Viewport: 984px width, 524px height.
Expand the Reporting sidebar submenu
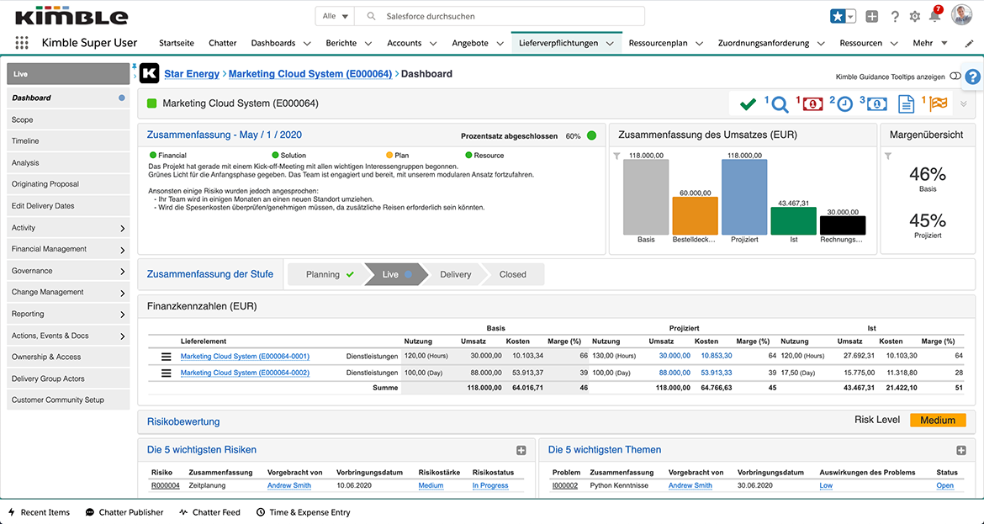[x=123, y=315]
